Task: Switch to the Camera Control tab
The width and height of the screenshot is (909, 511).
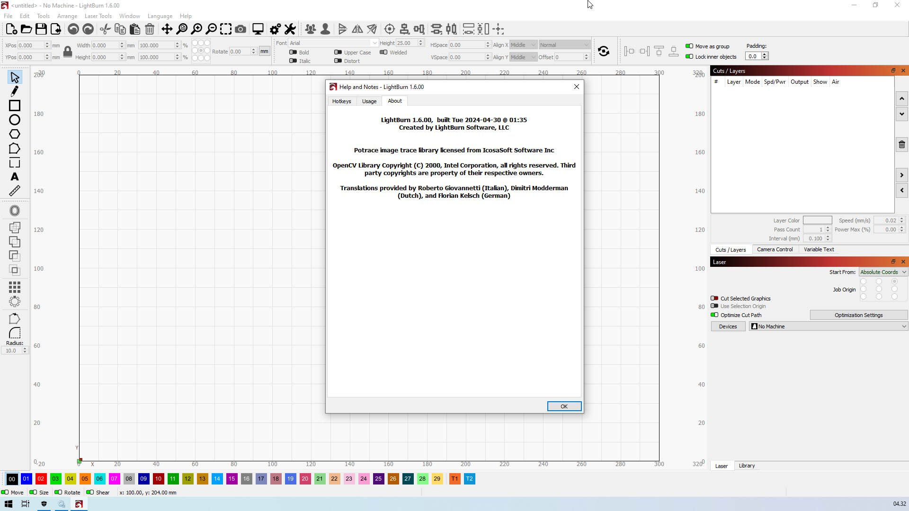Action: point(775,249)
